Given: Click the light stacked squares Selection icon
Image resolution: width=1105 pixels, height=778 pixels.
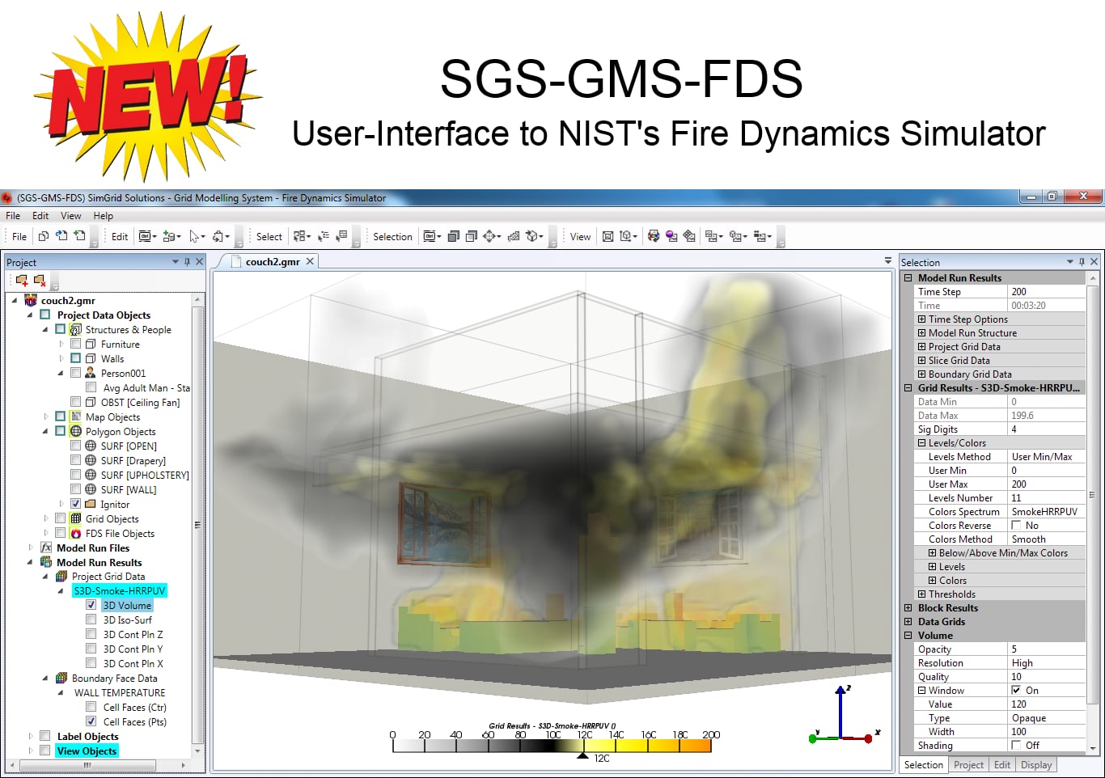Looking at the screenshot, I should tap(471, 236).
